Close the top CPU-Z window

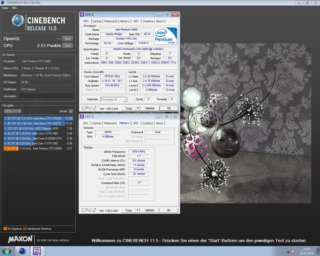(x=175, y=15)
